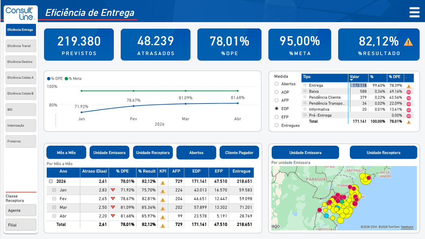Image resolution: width=425 pixels, height=239 pixels.
Task: Select the Abertos radio button
Action: [x=276, y=84]
